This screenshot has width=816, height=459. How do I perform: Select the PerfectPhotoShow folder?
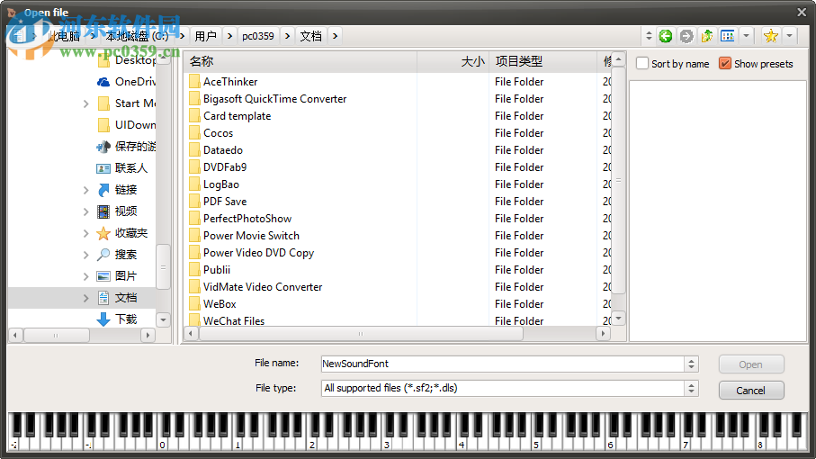point(240,219)
